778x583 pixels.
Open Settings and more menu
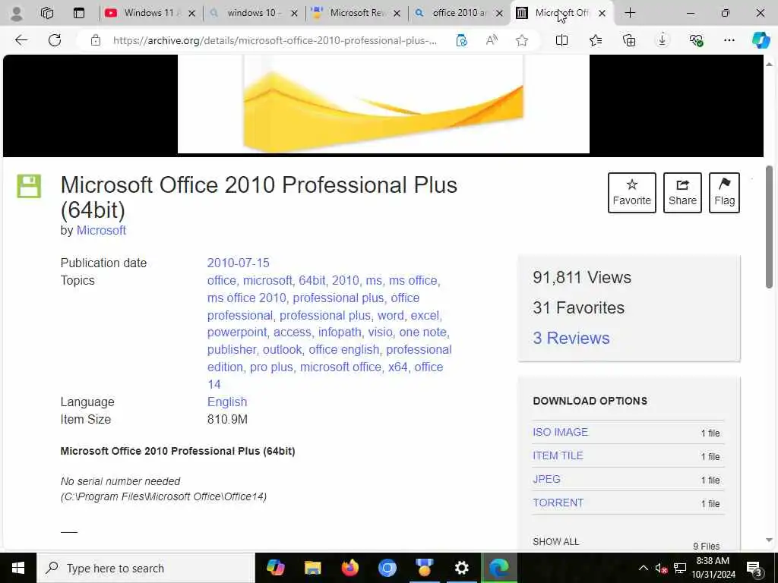point(729,40)
